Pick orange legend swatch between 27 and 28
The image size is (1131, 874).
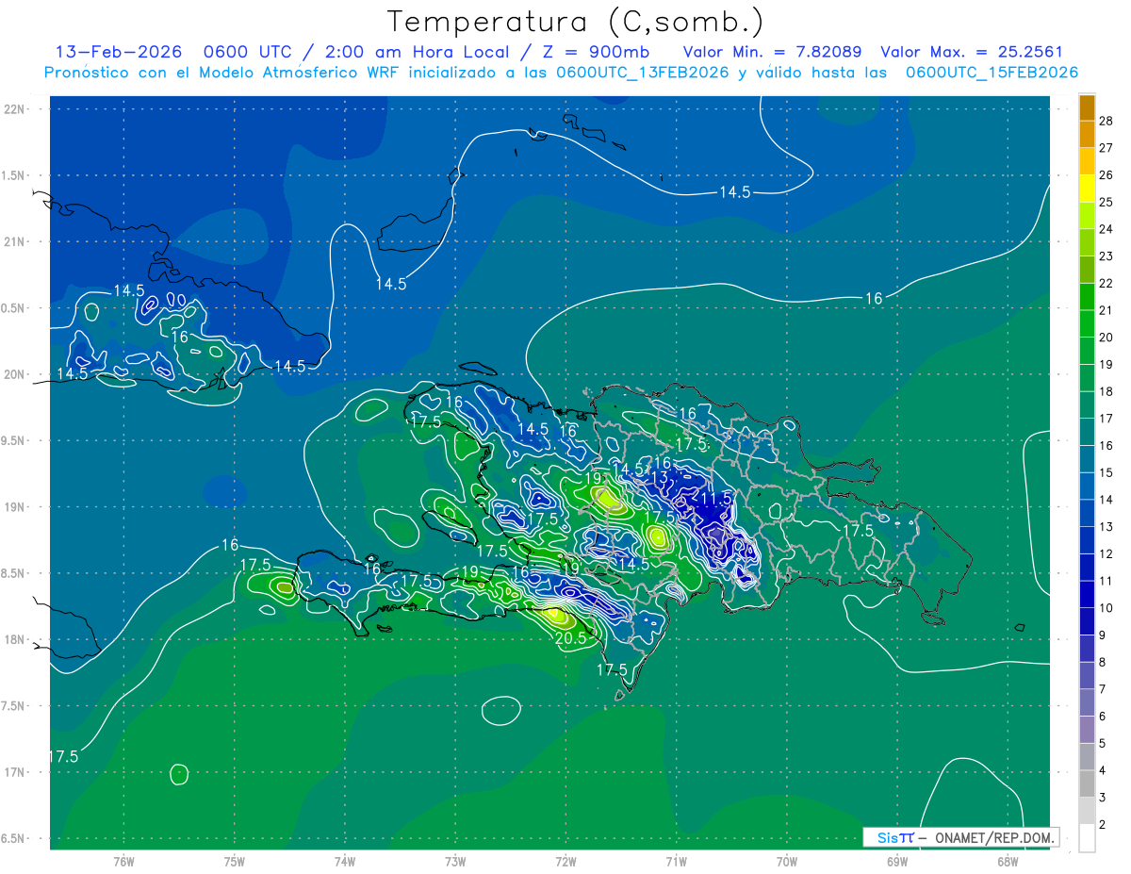[1087, 134]
